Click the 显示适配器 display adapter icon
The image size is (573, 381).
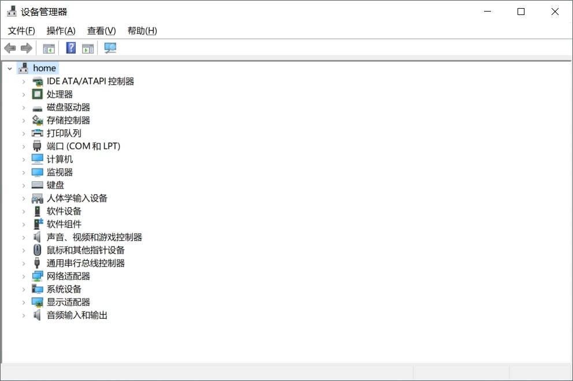point(38,302)
